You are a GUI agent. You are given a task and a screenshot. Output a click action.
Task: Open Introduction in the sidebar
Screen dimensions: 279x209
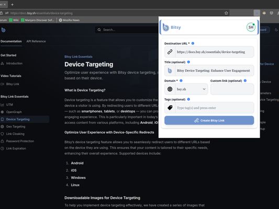coord(14,63)
